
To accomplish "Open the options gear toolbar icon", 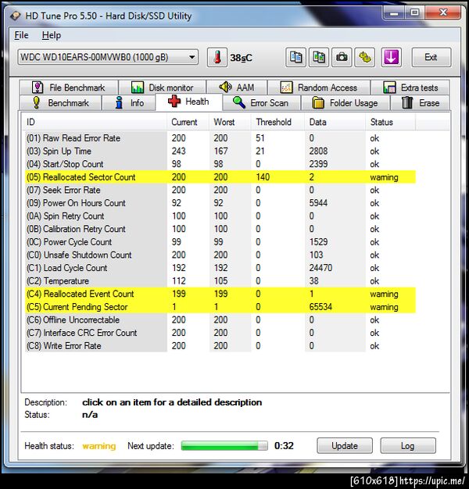I will point(365,57).
